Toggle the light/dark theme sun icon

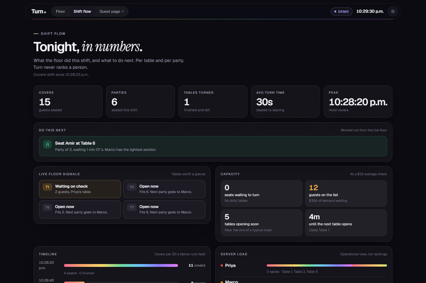(x=393, y=12)
